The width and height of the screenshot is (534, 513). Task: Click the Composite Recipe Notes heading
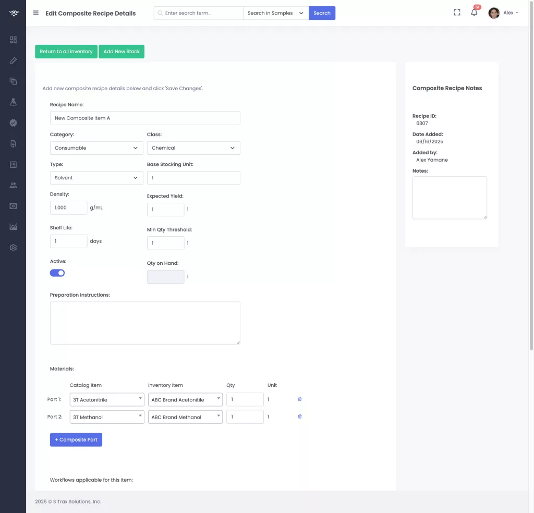(x=447, y=88)
